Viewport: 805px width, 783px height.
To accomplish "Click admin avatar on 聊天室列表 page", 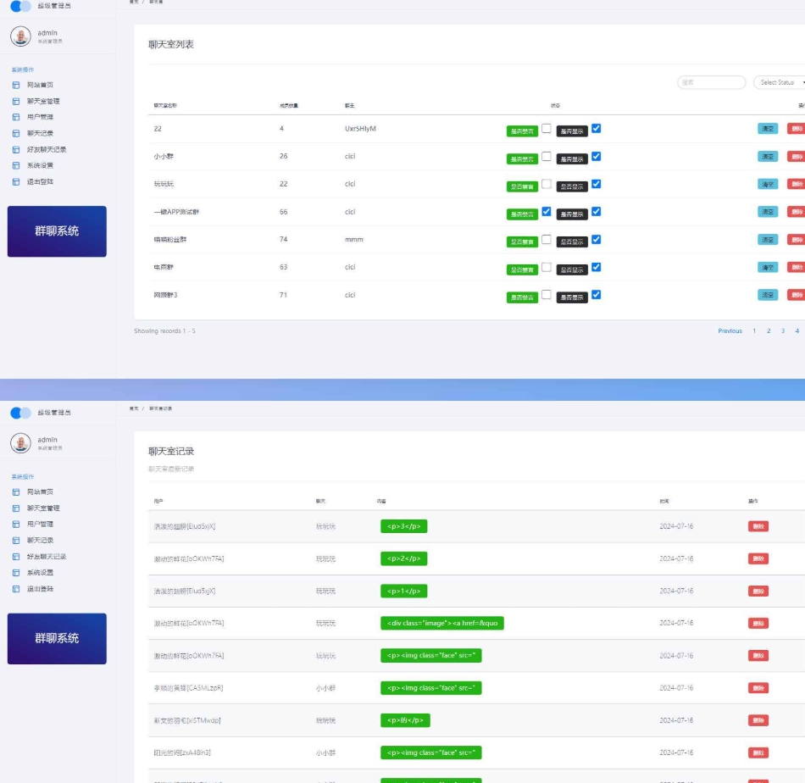I will pos(20,36).
